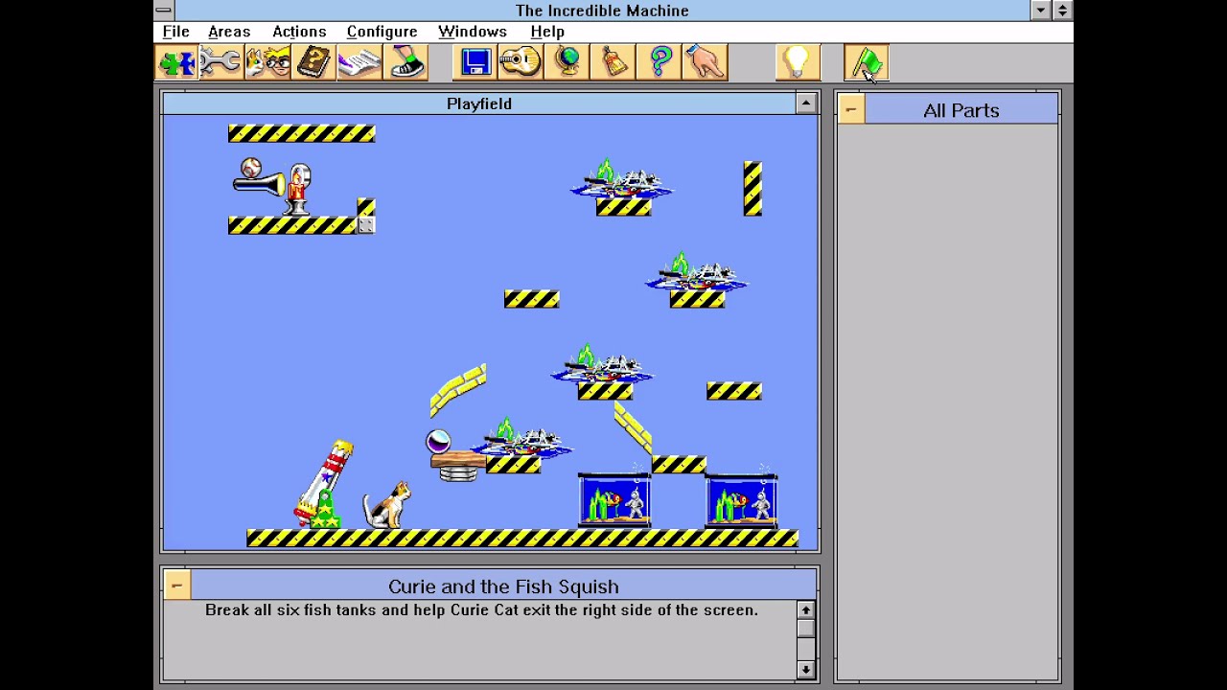
Task: Click the vertical hazard-striped wall at top right
Action: [x=752, y=189]
